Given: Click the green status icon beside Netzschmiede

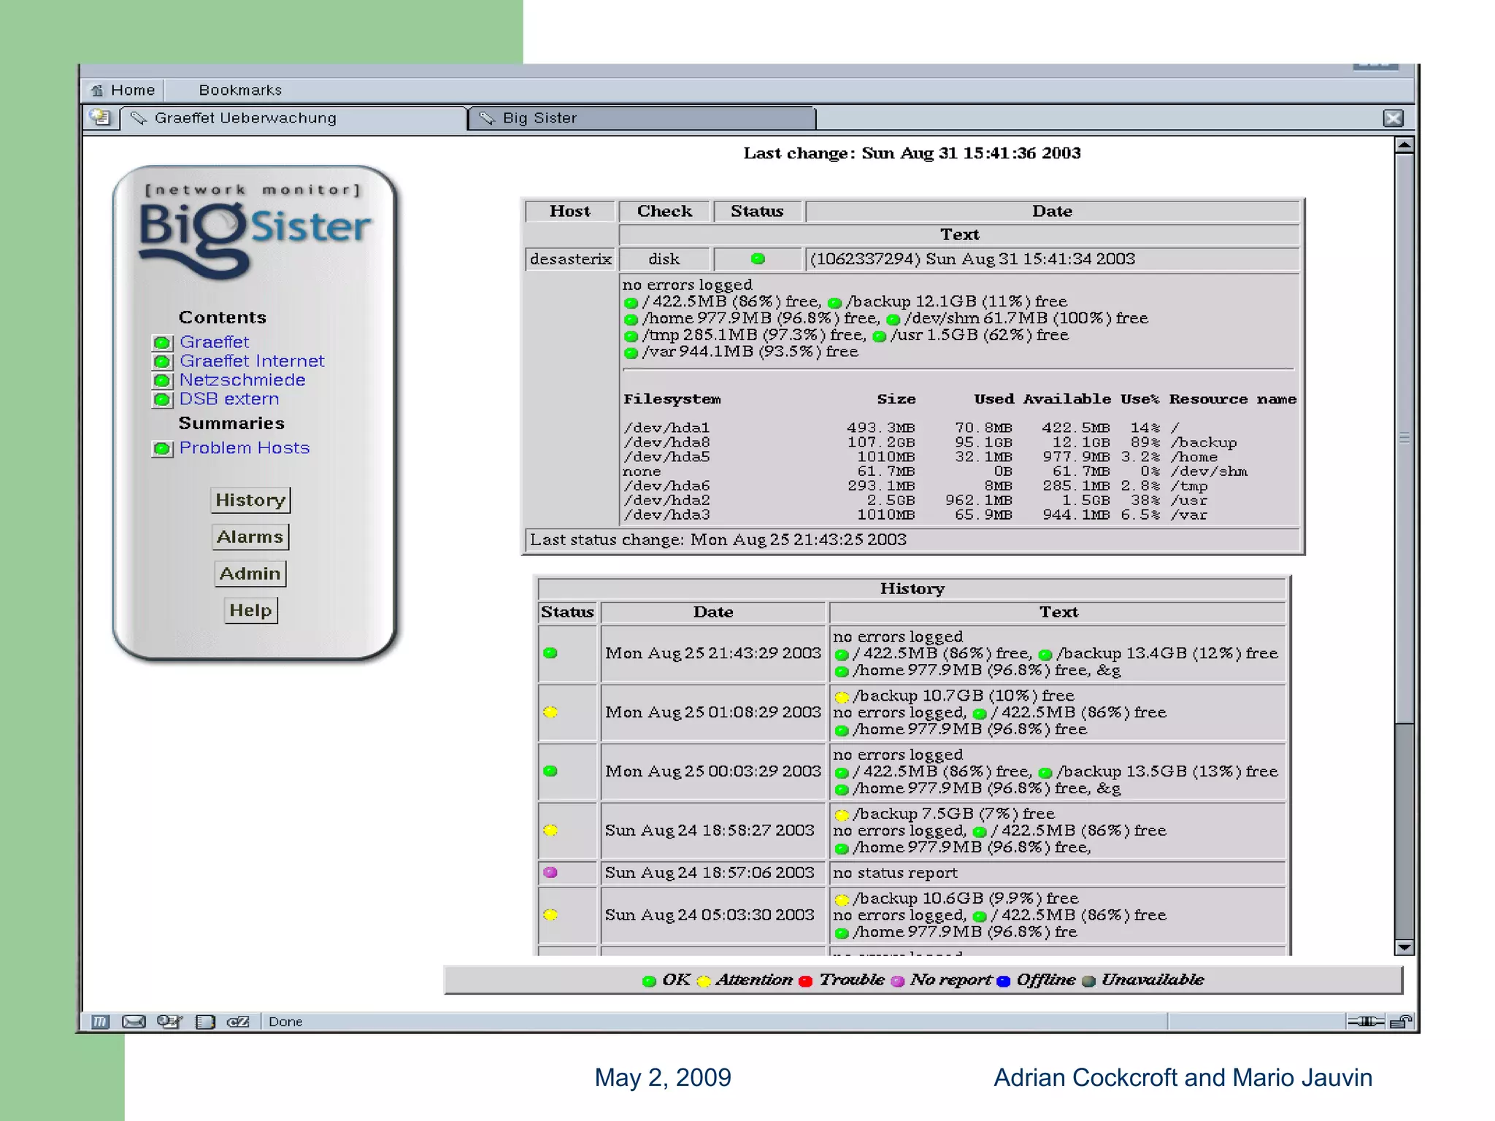Looking at the screenshot, I should tap(162, 380).
